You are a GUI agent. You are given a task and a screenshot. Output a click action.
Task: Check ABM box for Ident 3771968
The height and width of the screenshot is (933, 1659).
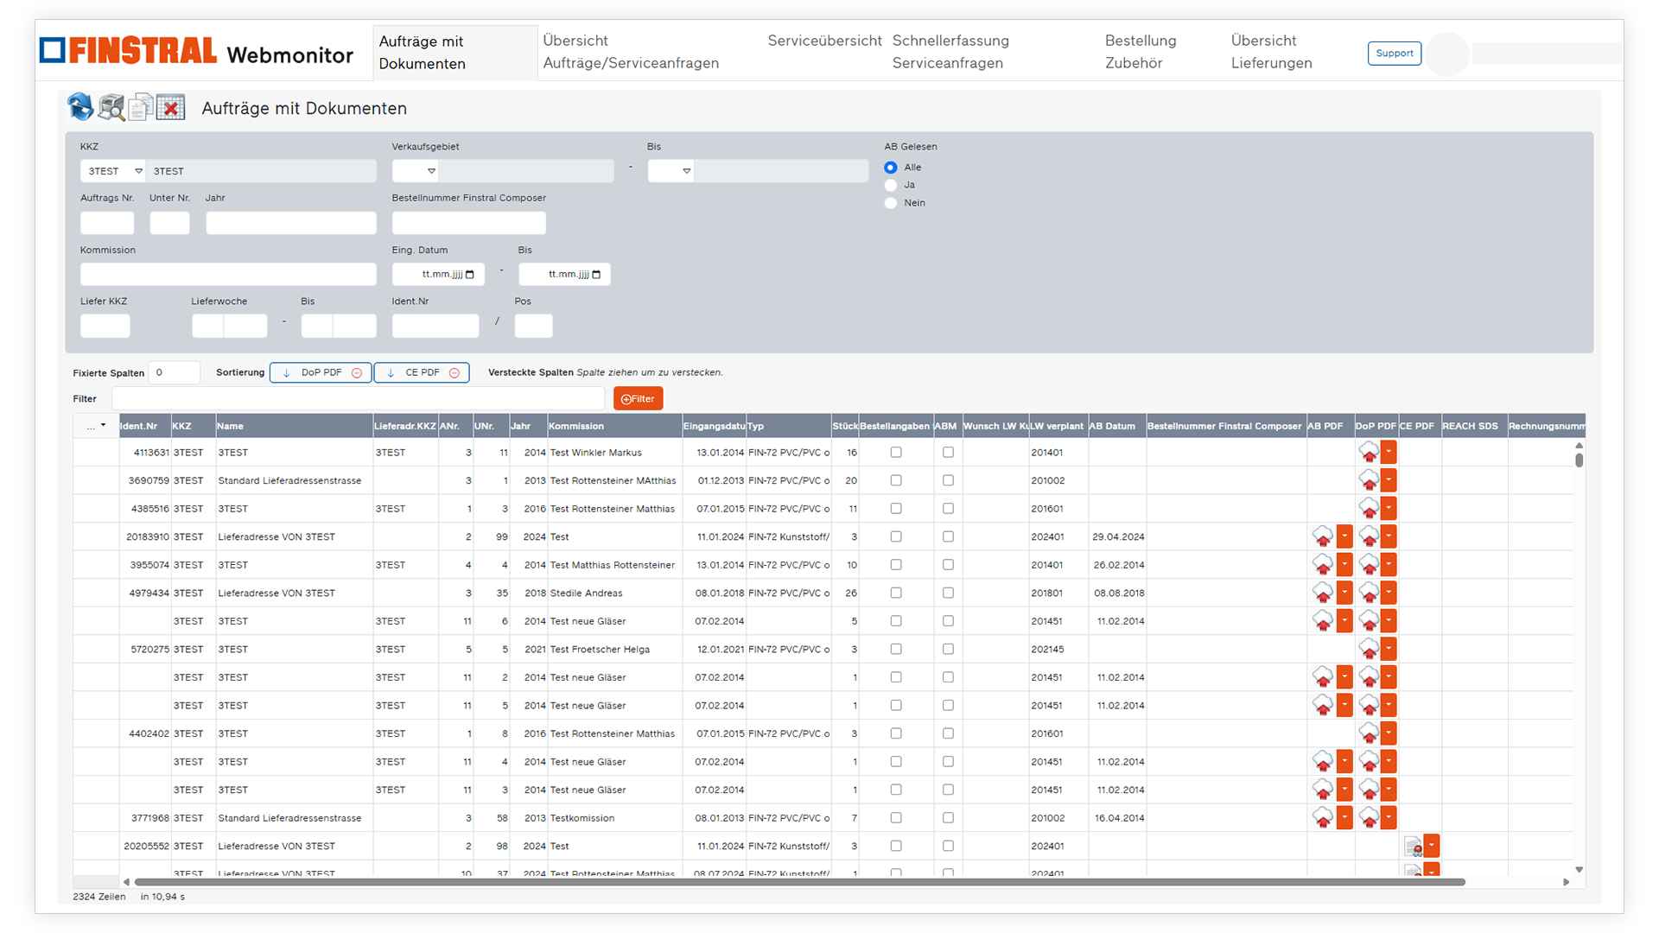point(948,817)
